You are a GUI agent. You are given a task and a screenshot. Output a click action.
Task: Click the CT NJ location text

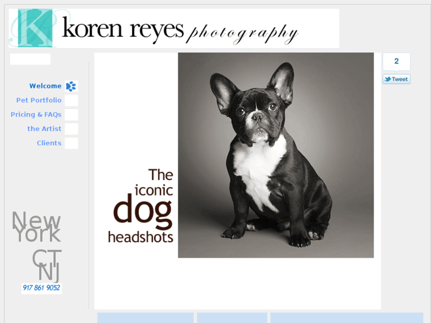[x=47, y=266]
